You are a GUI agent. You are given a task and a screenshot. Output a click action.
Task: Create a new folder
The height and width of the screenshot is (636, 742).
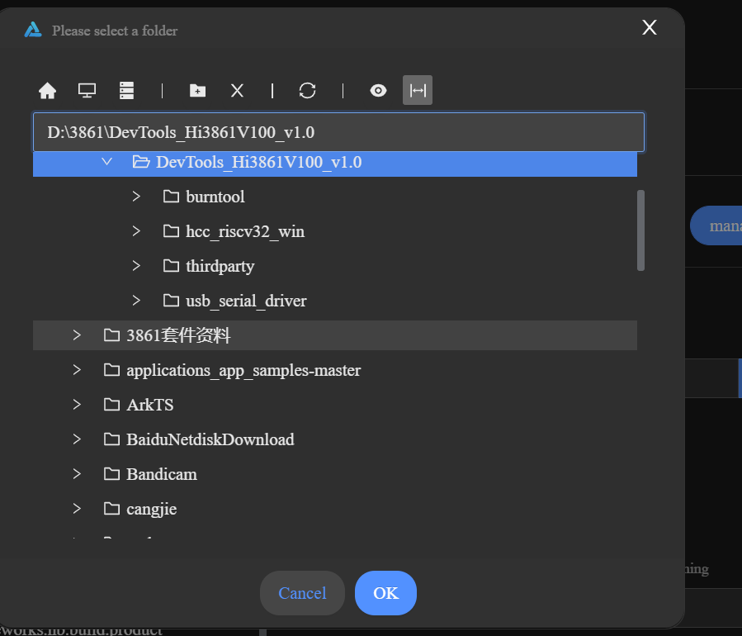pyautogui.click(x=197, y=91)
